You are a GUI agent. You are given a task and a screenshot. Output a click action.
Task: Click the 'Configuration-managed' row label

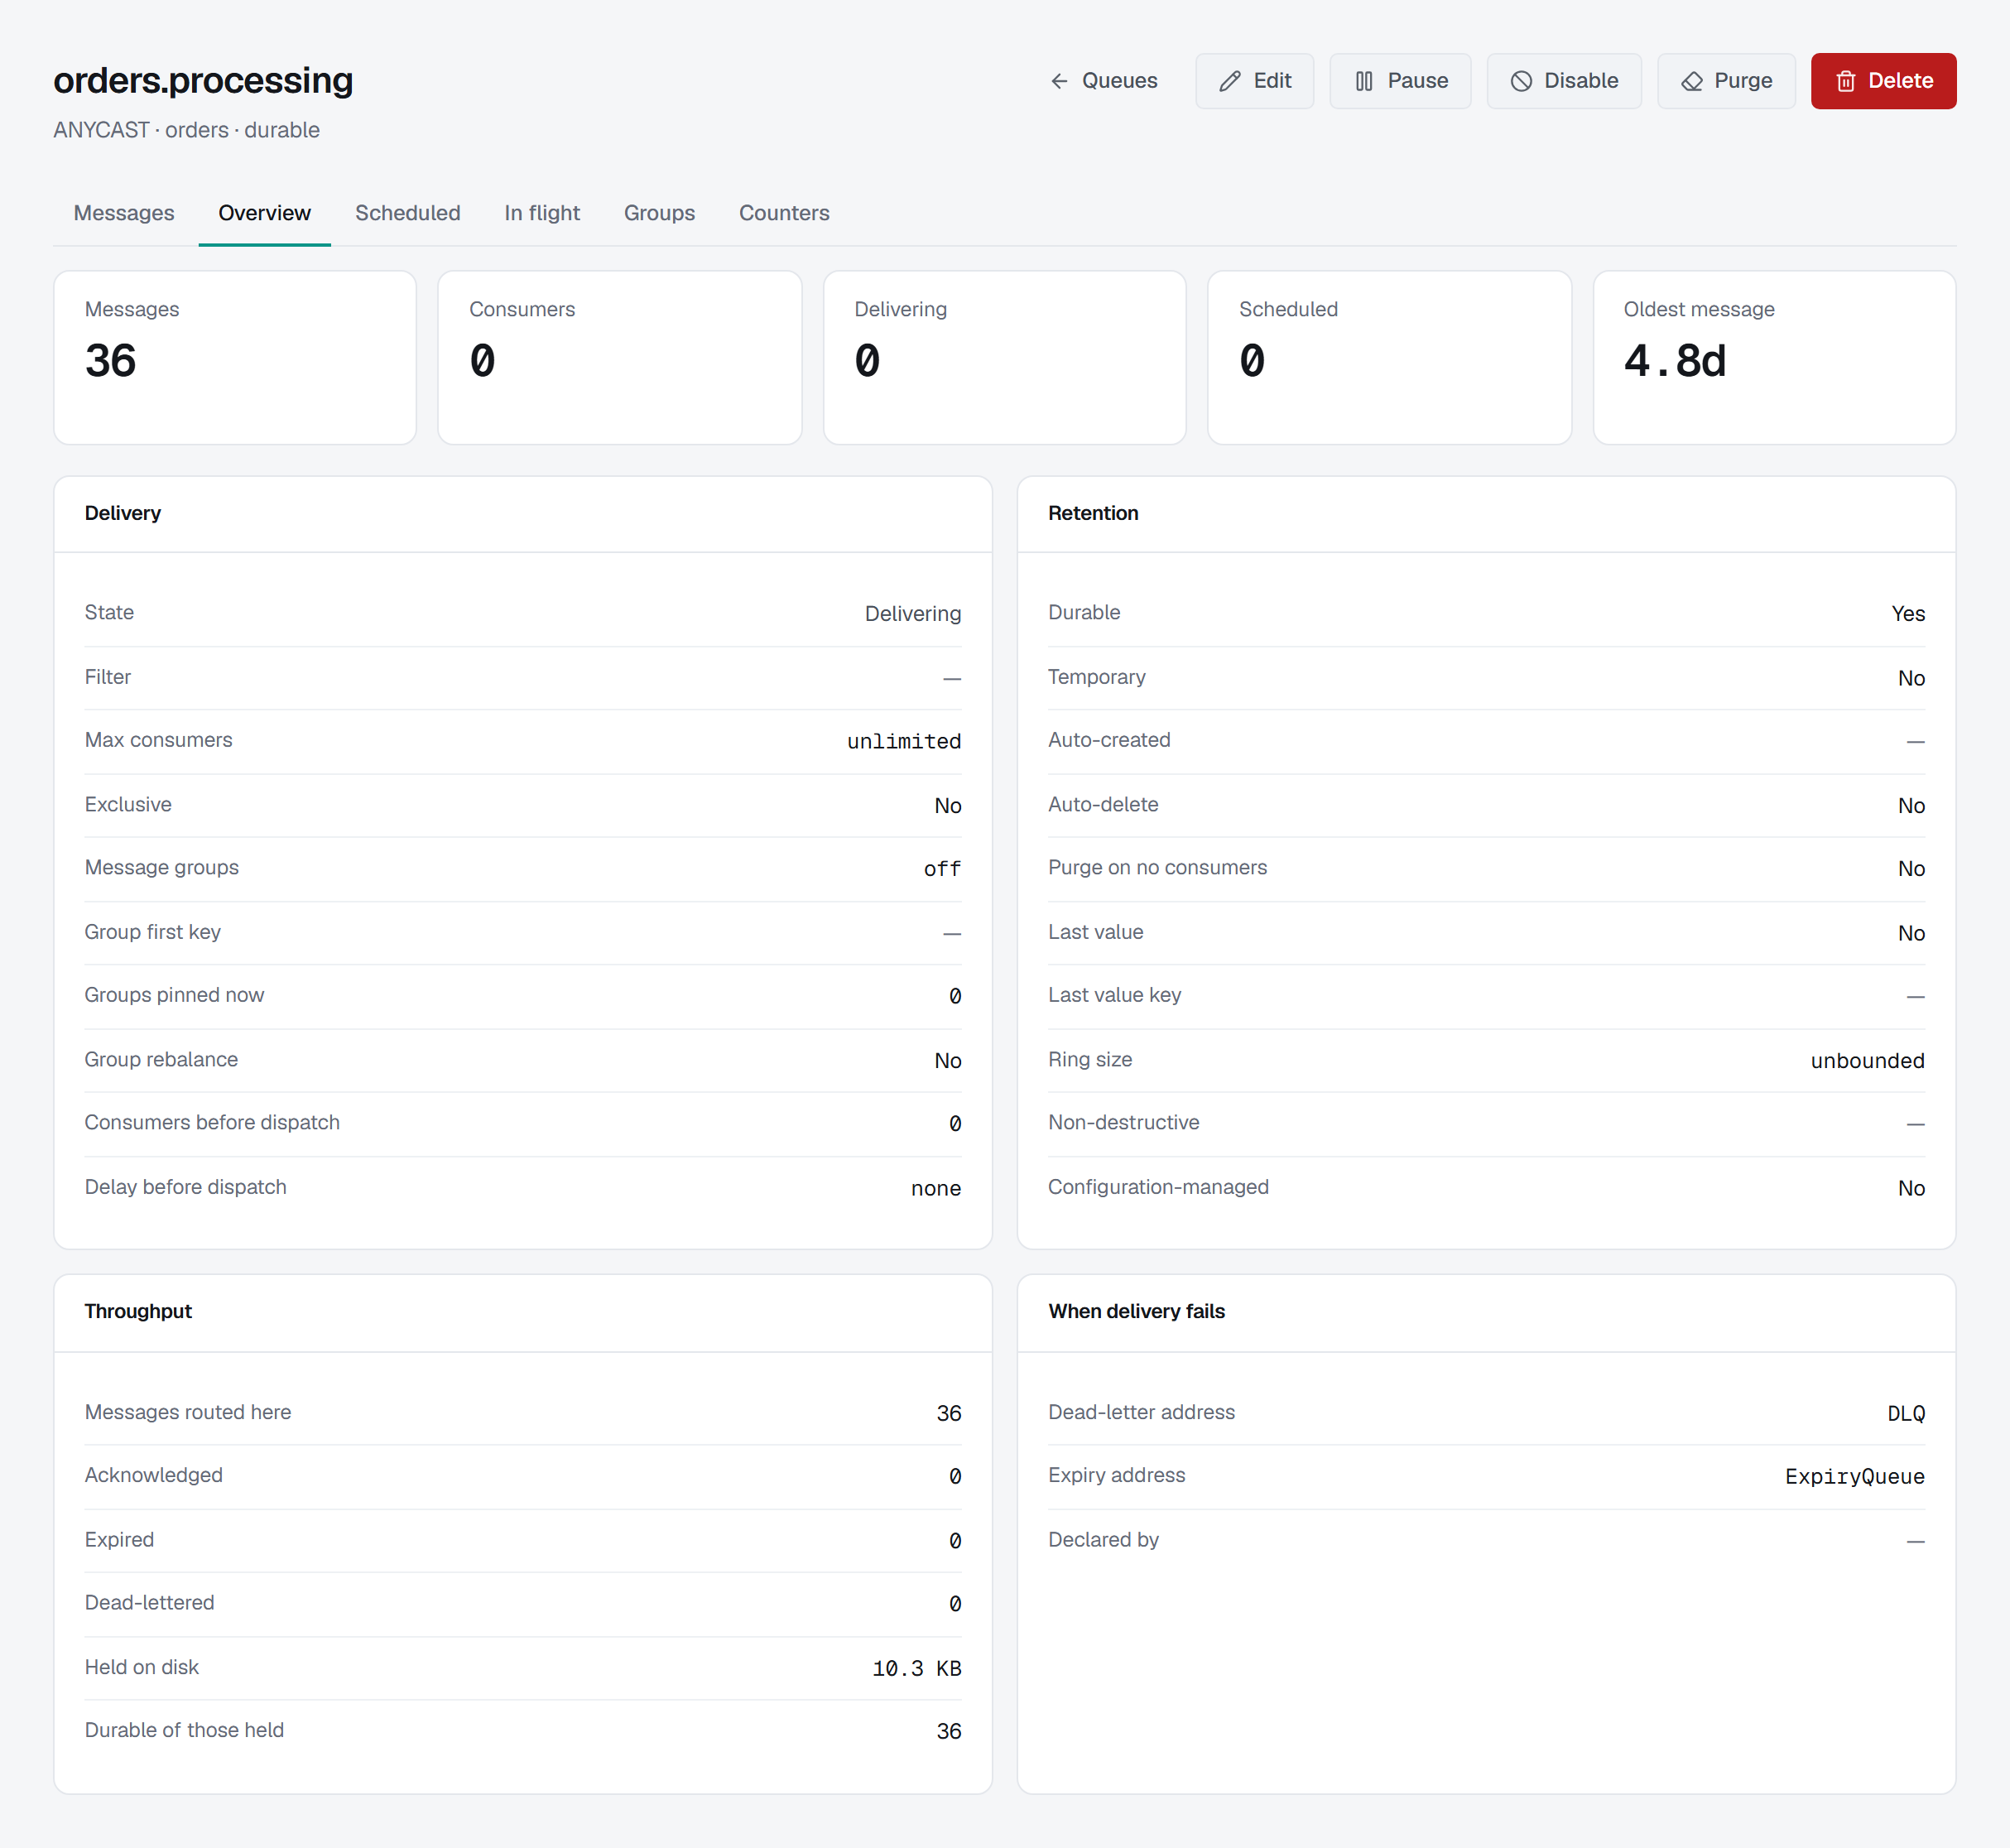pos(1158,1187)
